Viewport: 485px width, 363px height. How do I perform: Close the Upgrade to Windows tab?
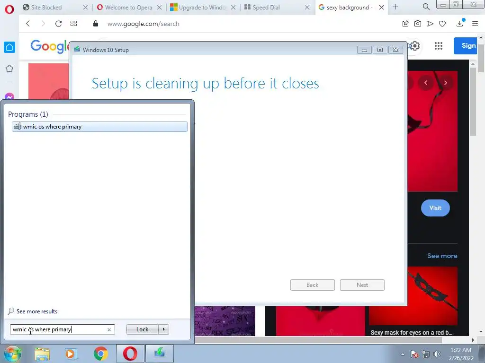click(233, 7)
